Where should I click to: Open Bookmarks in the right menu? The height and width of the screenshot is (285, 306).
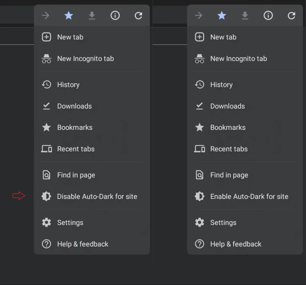coord(245,127)
